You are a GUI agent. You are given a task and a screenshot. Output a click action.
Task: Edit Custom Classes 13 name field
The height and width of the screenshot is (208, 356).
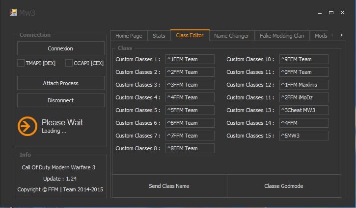pyautogui.click(x=304, y=110)
